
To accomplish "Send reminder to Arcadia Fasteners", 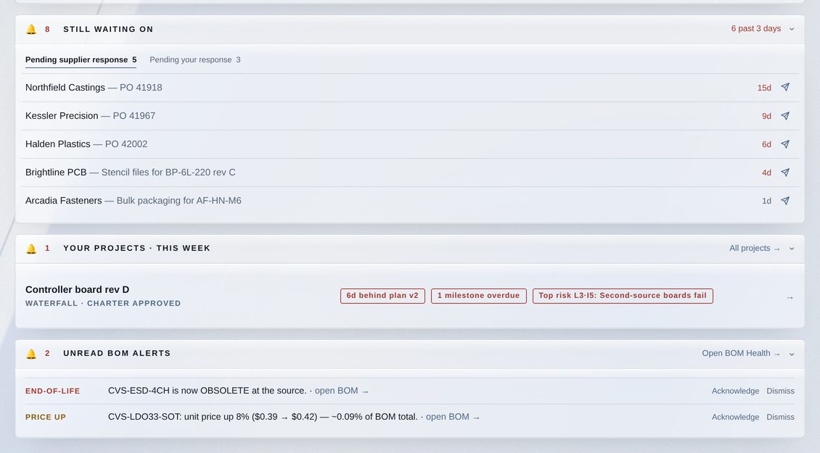I will [785, 200].
